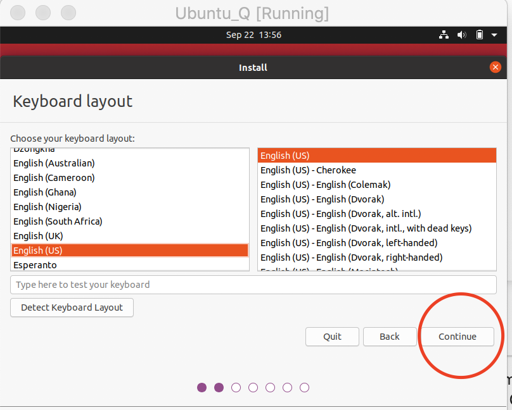Select English (US) - Cherokee variant
512x410 pixels.
tap(308, 170)
